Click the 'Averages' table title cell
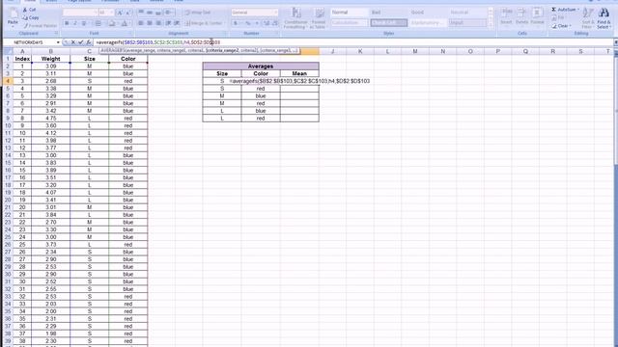618x347 pixels. click(261, 67)
